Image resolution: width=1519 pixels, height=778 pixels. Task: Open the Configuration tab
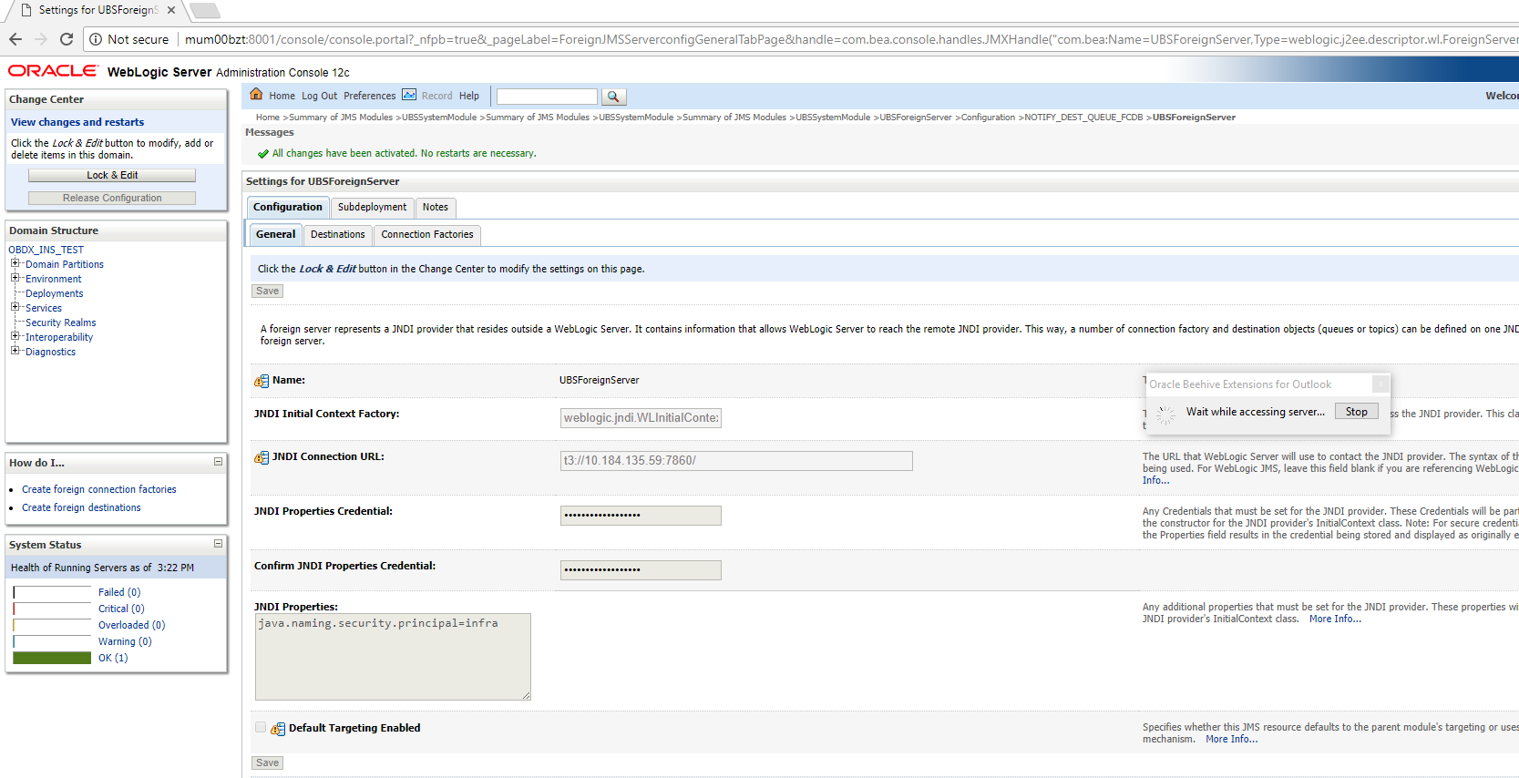(x=288, y=208)
